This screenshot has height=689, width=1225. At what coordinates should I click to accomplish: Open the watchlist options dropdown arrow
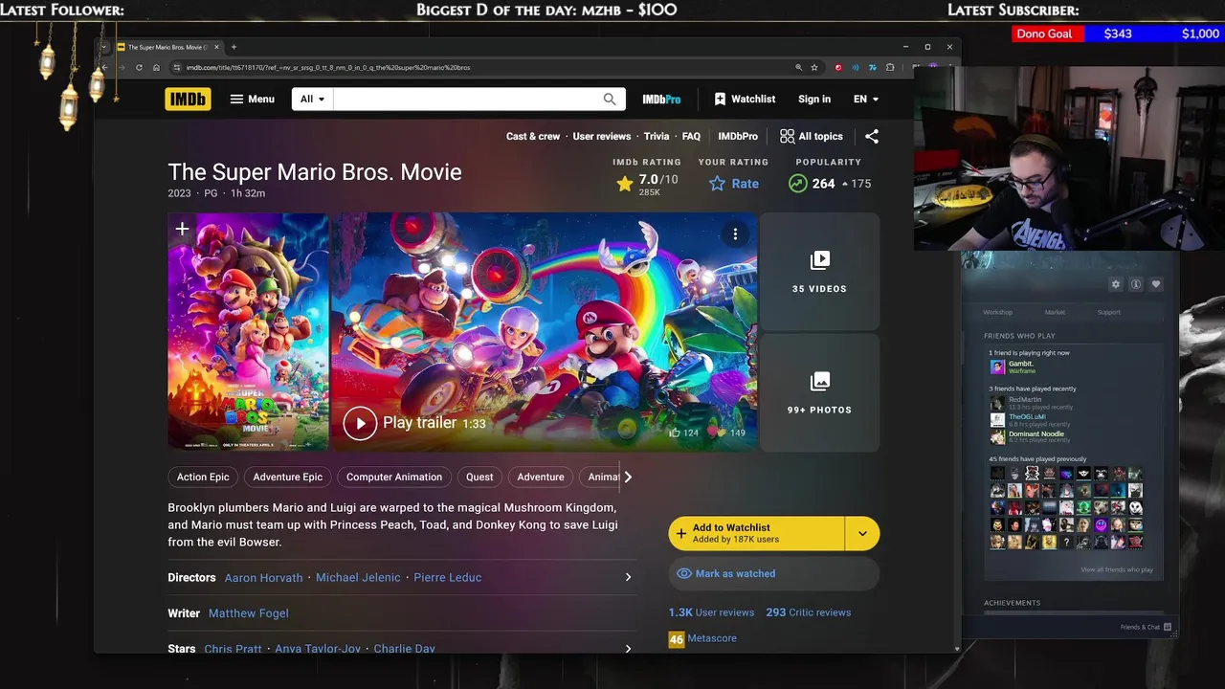tap(862, 533)
